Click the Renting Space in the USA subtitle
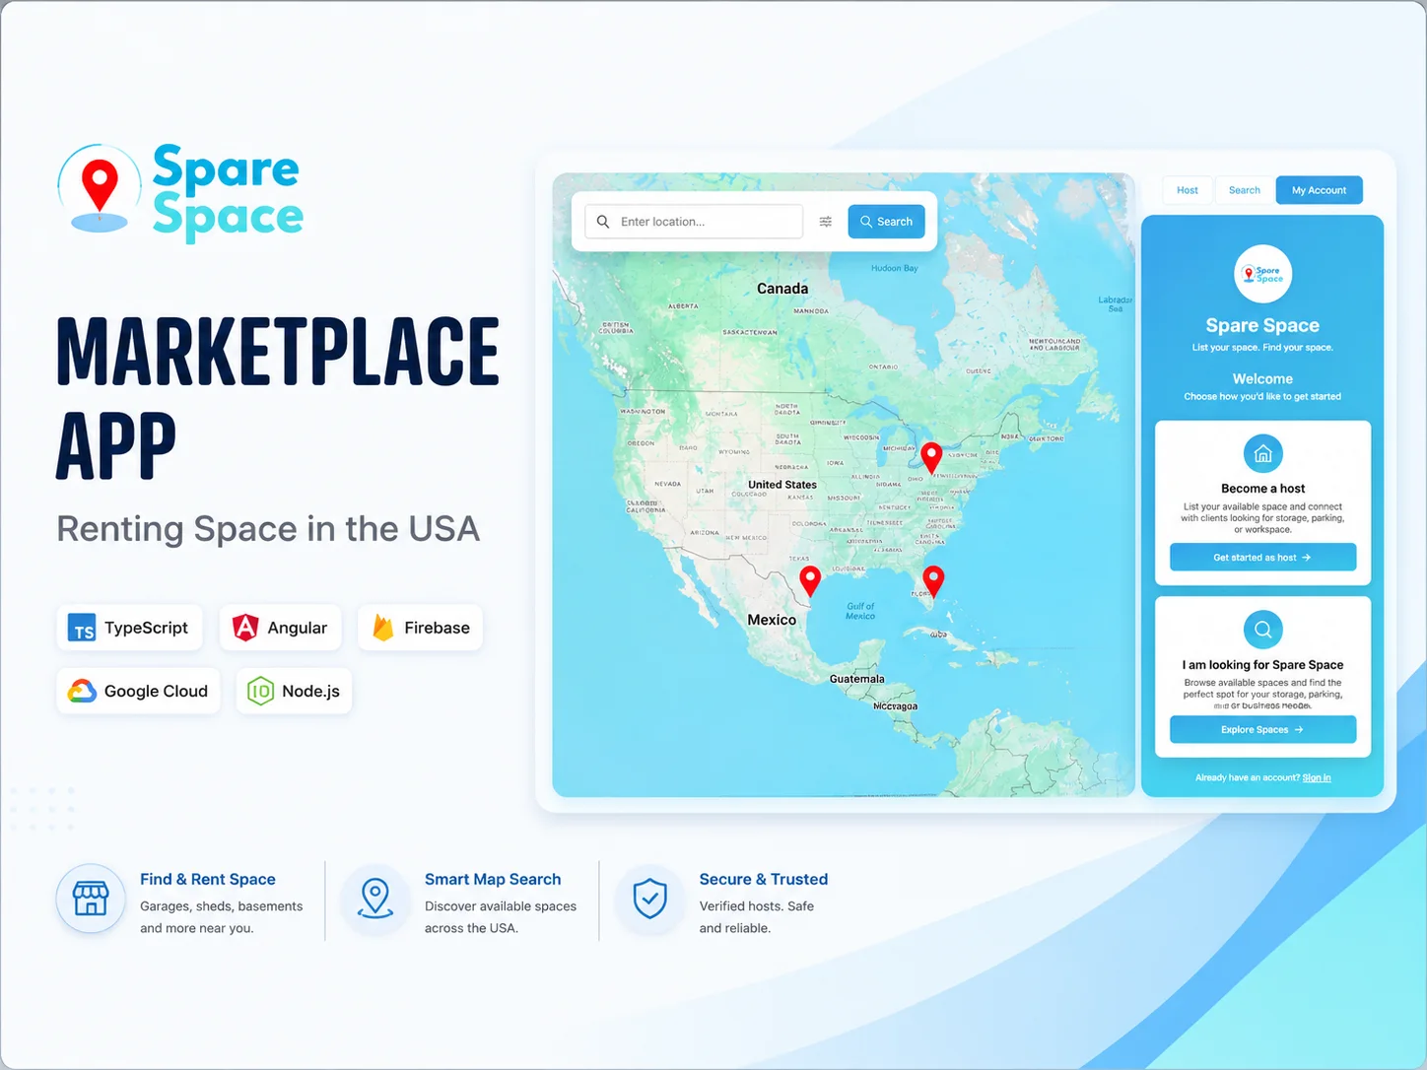Viewport: 1427px width, 1070px height. coord(268,529)
